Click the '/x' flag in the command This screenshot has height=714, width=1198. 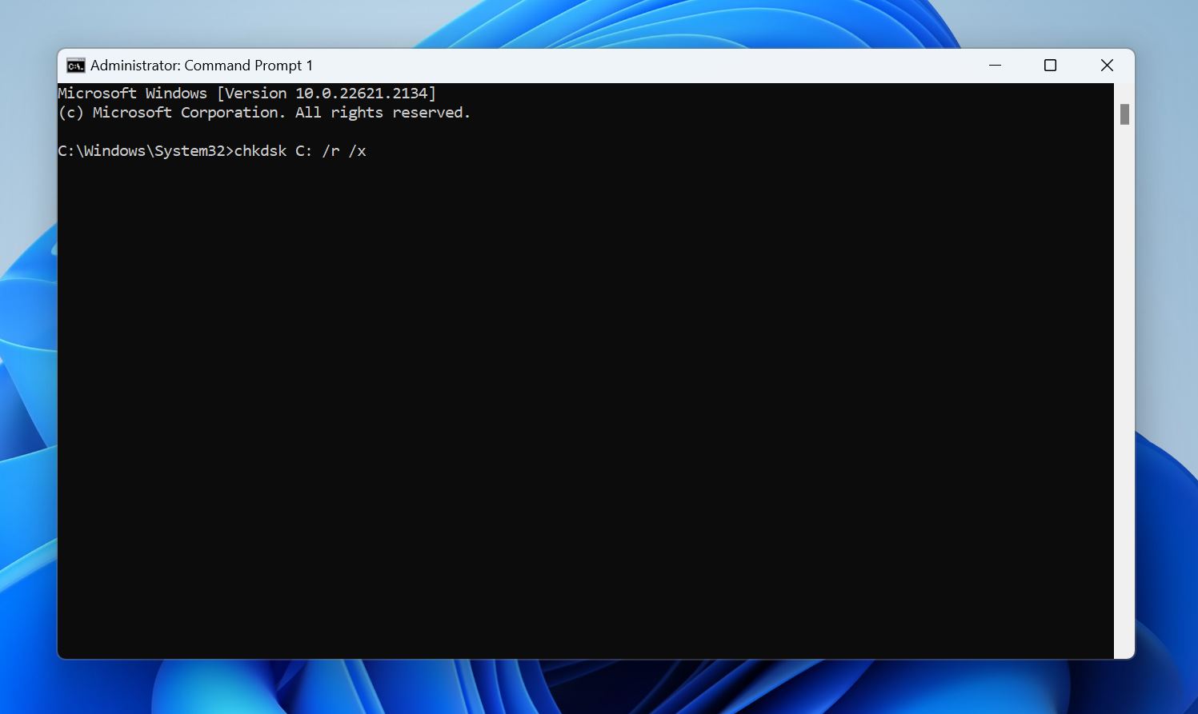coord(359,150)
